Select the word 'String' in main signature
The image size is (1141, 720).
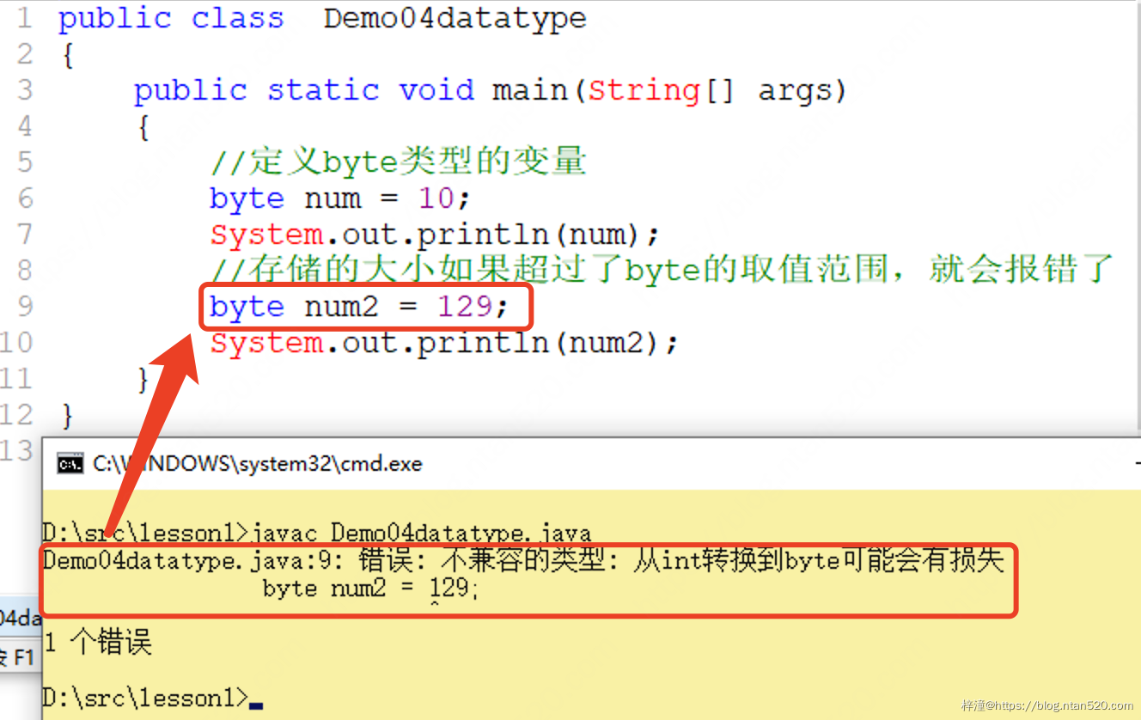tap(644, 90)
